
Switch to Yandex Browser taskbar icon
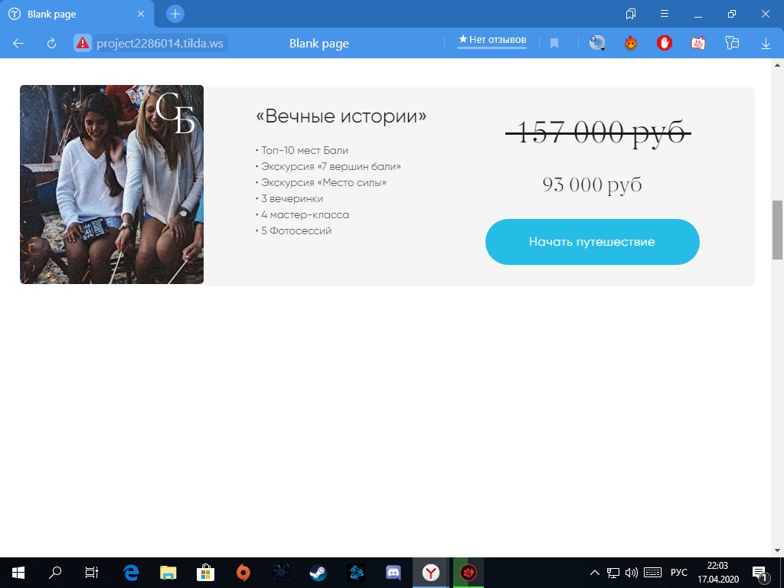pos(430,573)
